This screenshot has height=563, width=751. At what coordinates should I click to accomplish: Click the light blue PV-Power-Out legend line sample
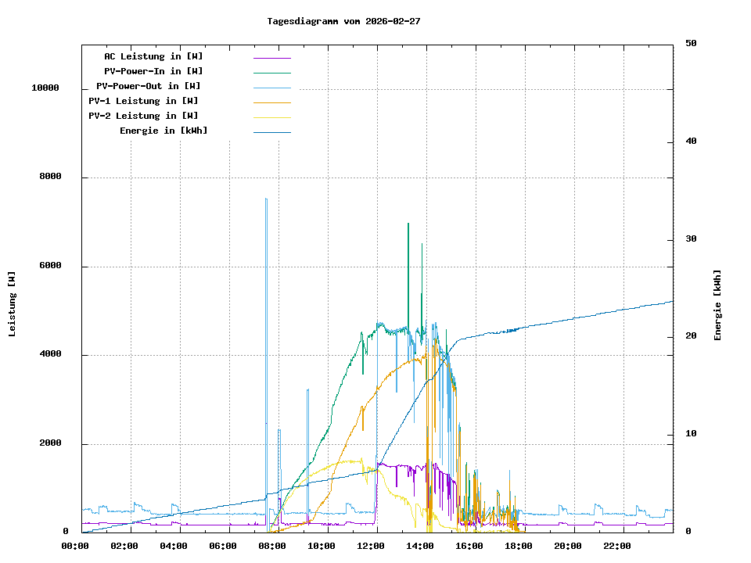(271, 87)
